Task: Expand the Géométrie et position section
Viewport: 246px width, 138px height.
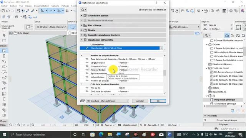Action: (81, 16)
